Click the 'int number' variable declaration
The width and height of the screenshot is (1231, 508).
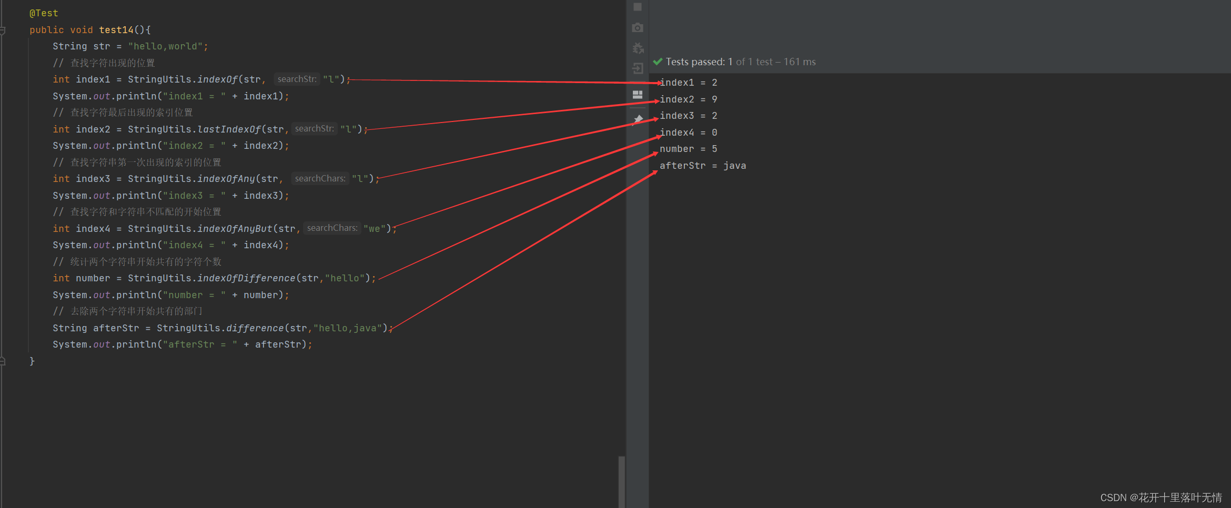[82, 278]
